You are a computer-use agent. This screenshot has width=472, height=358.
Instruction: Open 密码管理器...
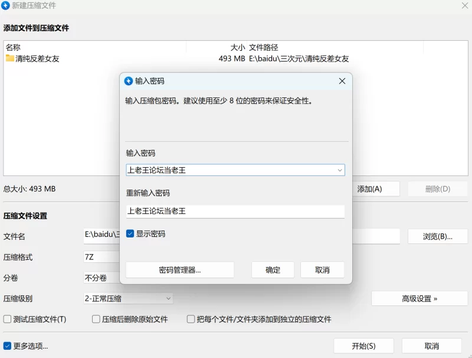180,270
